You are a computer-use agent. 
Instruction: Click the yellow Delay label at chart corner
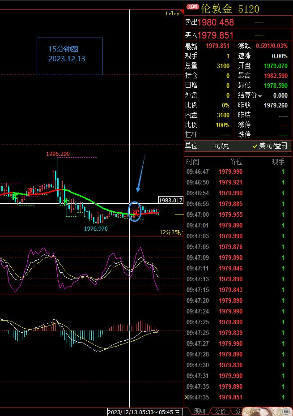(173, 13)
